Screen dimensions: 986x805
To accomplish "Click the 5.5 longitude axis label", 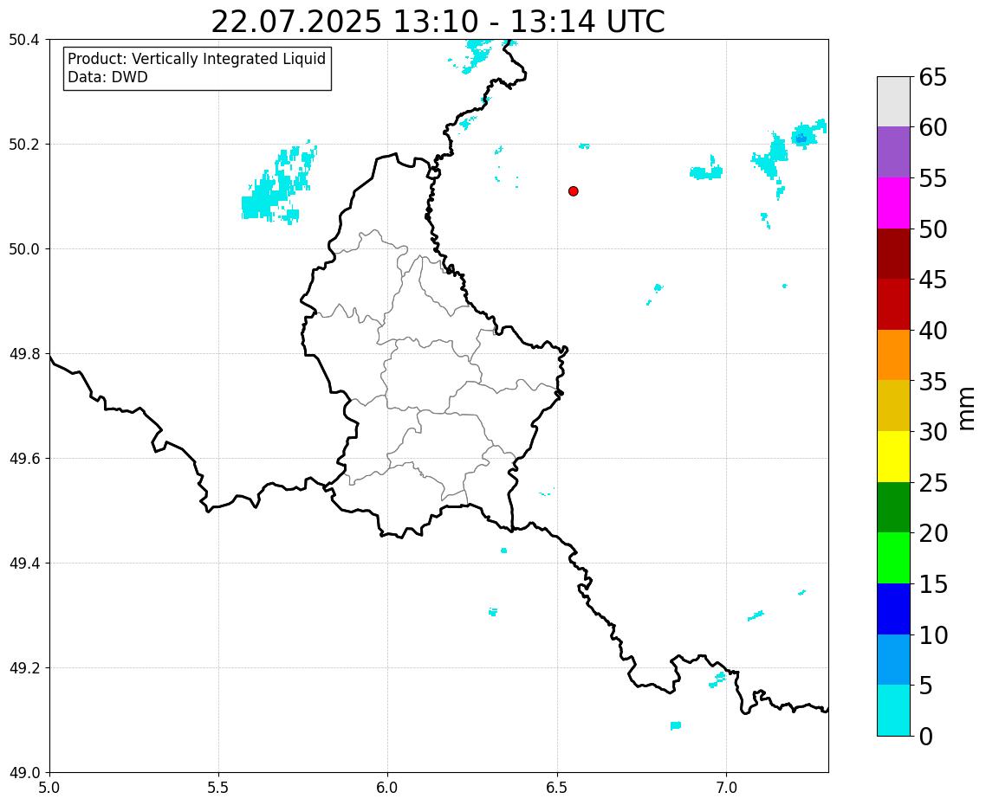I will coord(218,788).
